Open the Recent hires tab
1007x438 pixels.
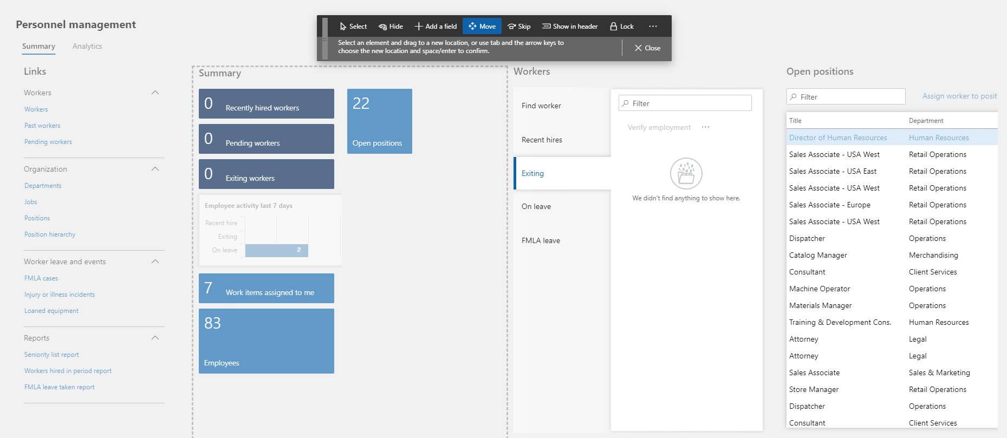click(x=542, y=140)
